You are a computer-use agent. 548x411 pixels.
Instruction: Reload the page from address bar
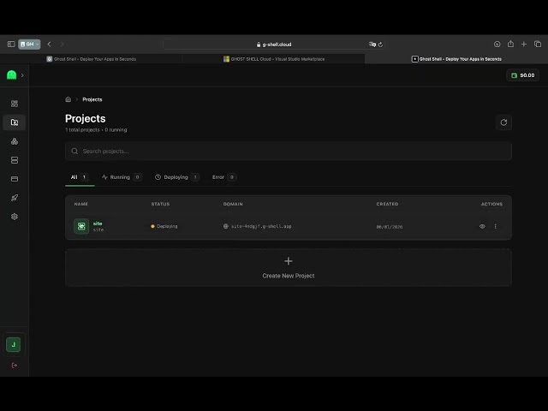tap(380, 45)
